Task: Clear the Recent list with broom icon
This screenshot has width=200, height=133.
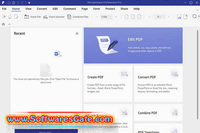Action: tap(77, 33)
